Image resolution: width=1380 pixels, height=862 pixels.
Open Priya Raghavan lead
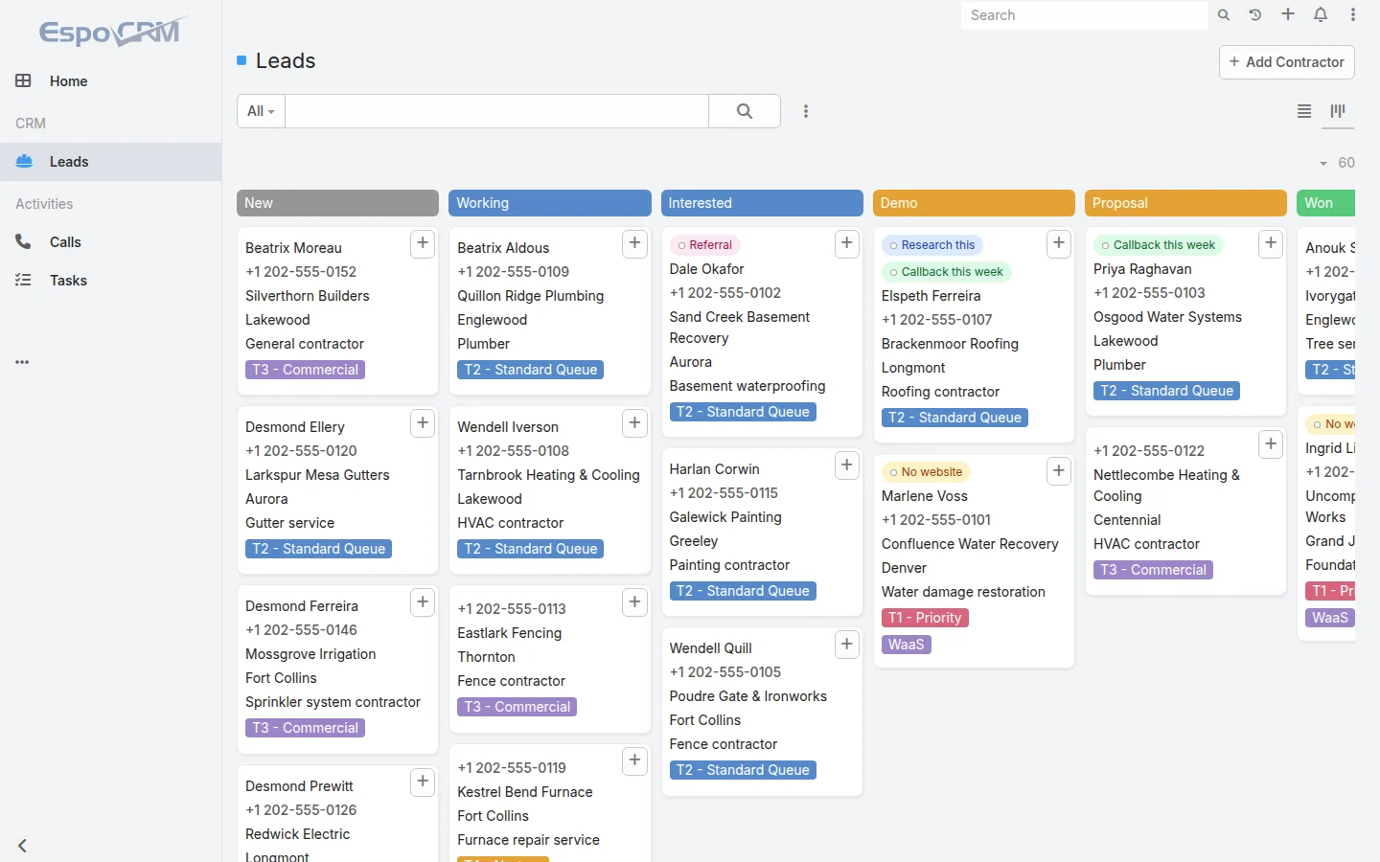pyautogui.click(x=1142, y=269)
